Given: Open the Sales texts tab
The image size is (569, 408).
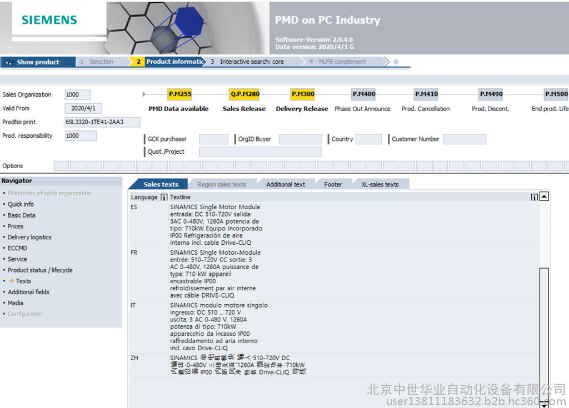Looking at the screenshot, I should pyautogui.click(x=161, y=184).
